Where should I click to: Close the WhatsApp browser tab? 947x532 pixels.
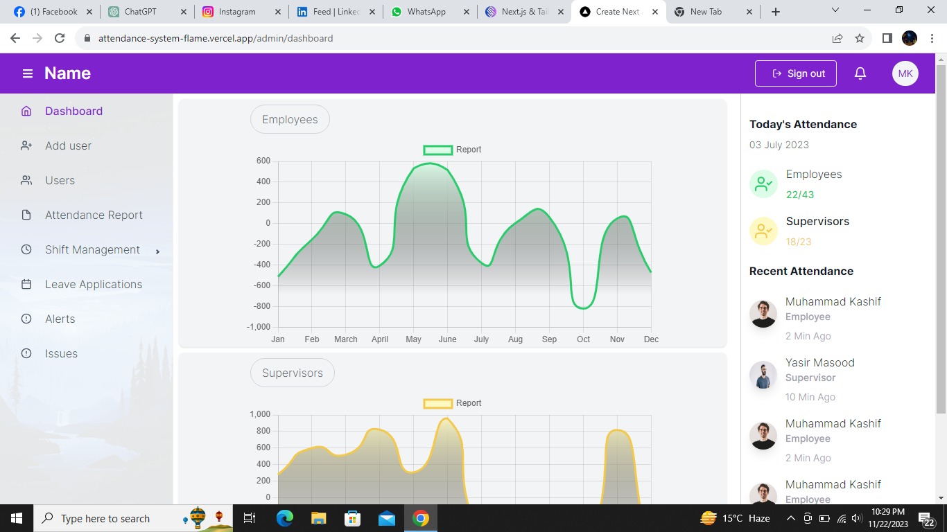coord(467,12)
